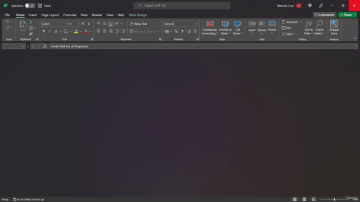Click the Delete cells button
Image resolution: width=360 pixels, height=202 pixels.
(262, 27)
